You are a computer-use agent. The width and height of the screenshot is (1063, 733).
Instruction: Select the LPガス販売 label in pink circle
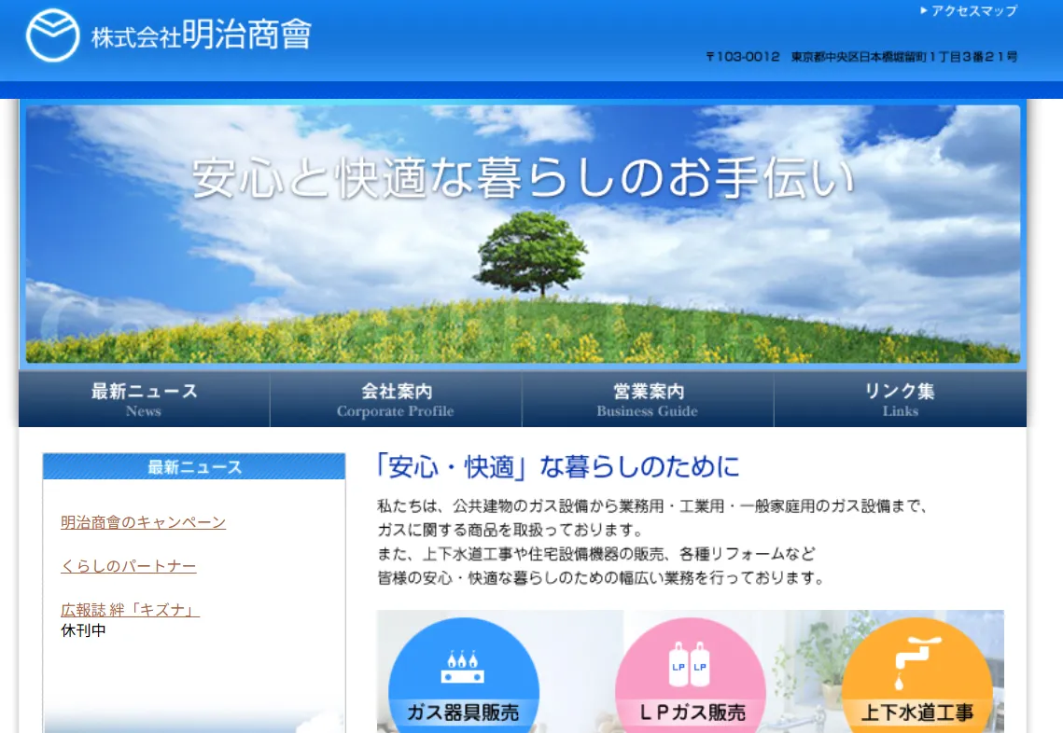tap(692, 713)
